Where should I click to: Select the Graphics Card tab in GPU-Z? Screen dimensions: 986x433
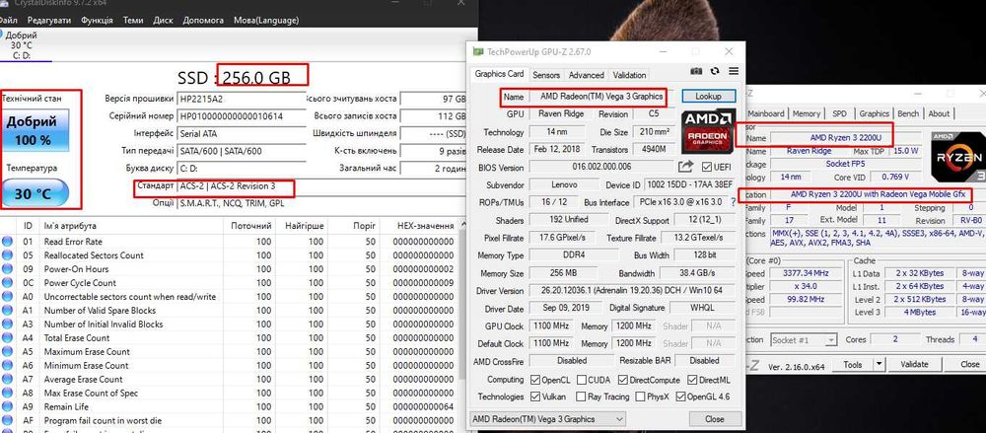[499, 74]
